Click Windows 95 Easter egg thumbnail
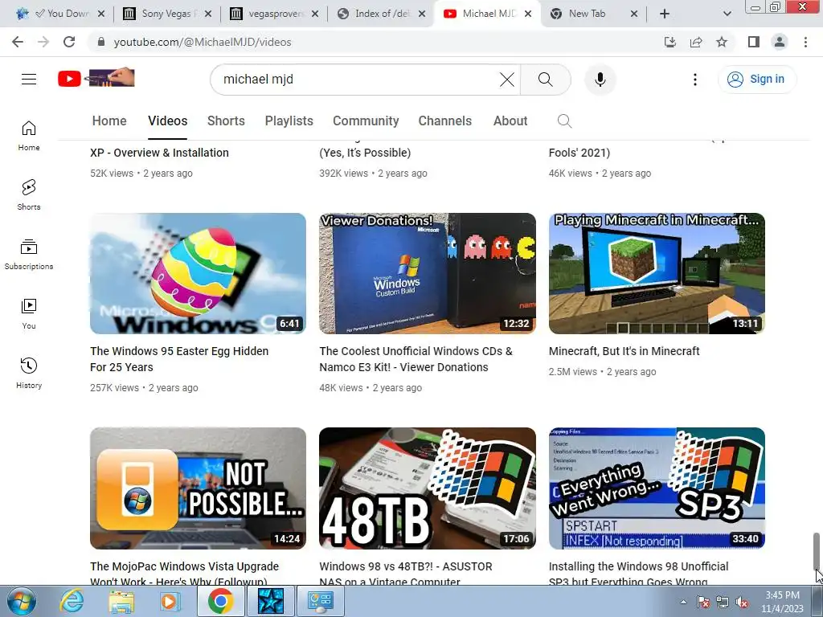Viewport: 823px width, 617px height. tap(198, 273)
